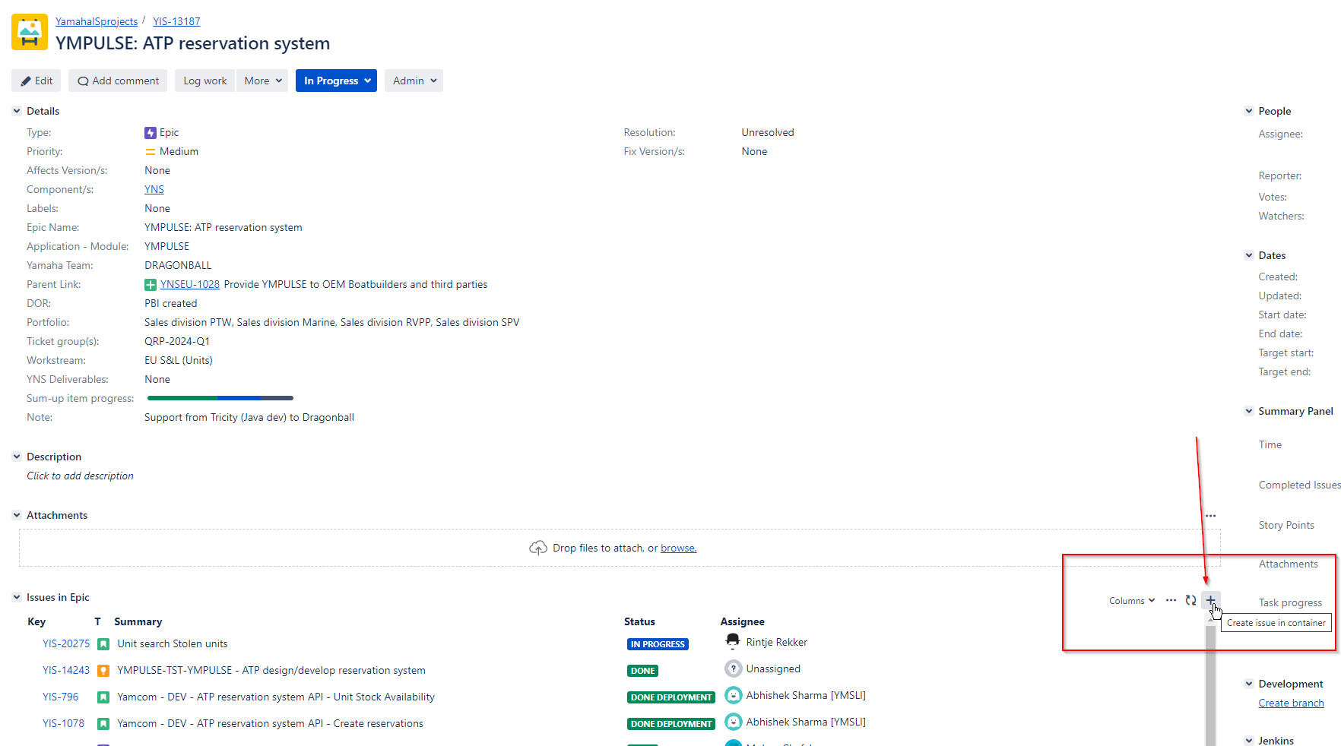Refresh the Issues in Epic list
The height and width of the screenshot is (746, 1341).
pos(1190,600)
